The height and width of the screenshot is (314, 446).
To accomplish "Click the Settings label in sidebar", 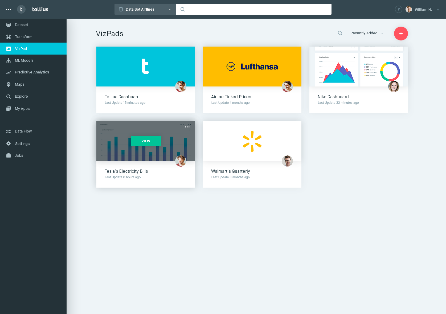I will (22, 144).
